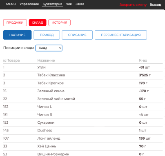Go to the Заказ section
The image size is (165, 156).
pyautogui.click(x=80, y=4)
